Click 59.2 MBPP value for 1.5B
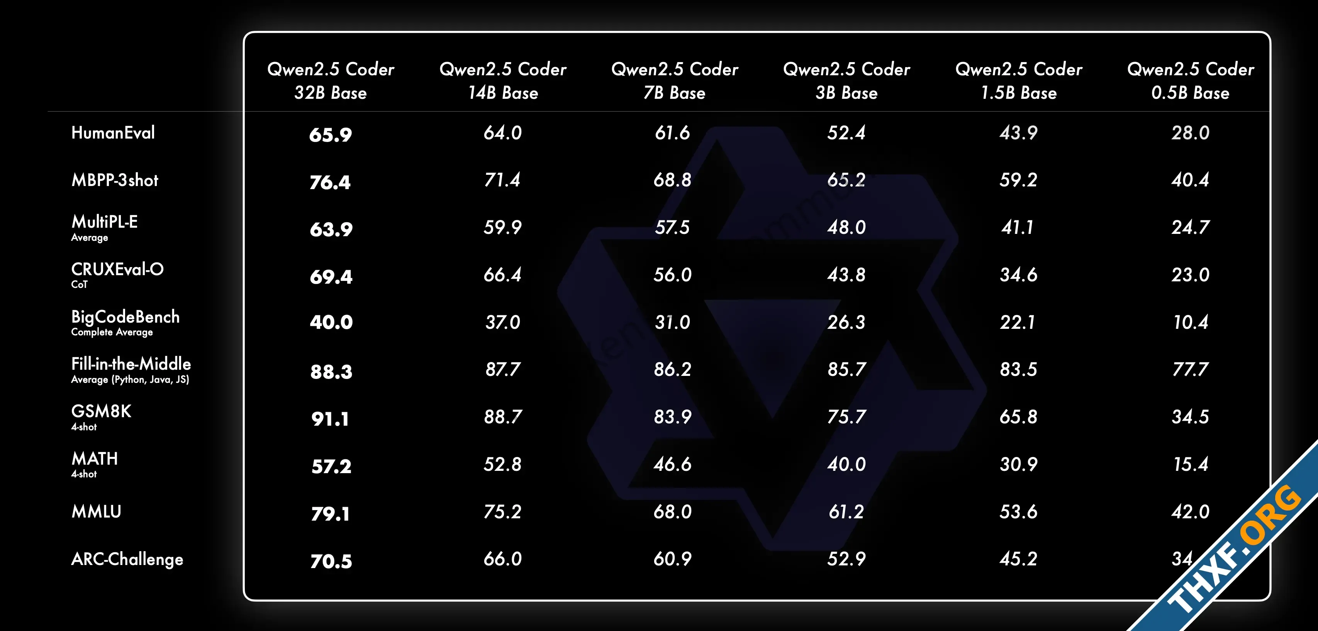1318x631 pixels. [x=1019, y=180]
